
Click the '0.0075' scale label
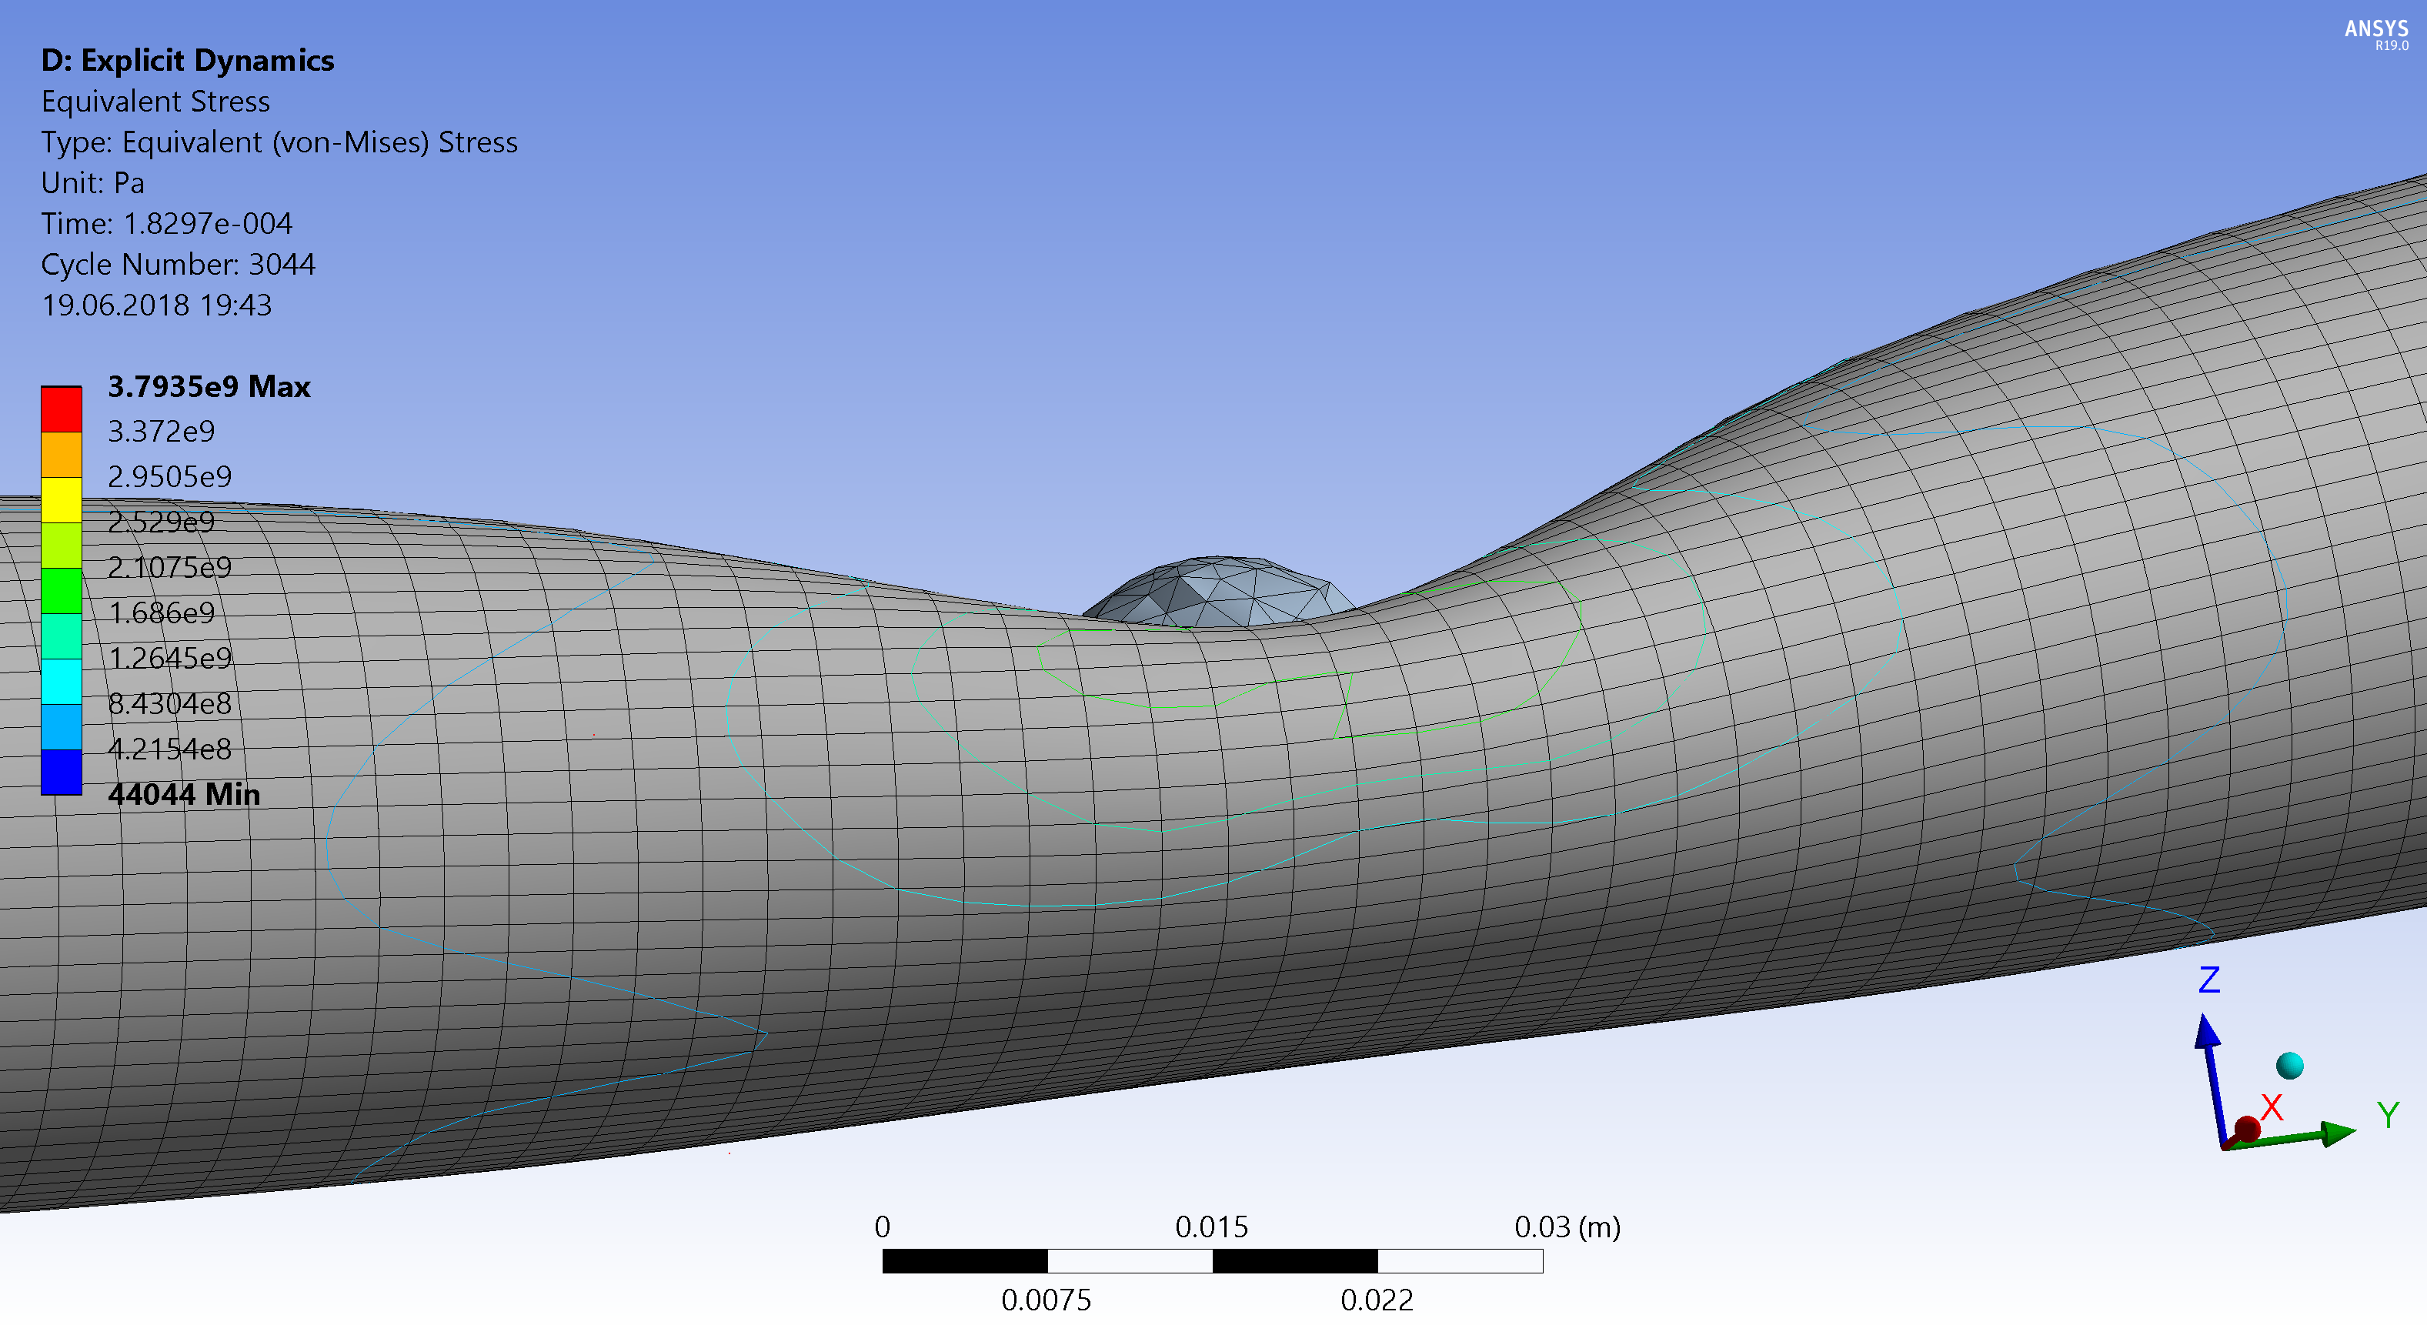(x=1046, y=1300)
